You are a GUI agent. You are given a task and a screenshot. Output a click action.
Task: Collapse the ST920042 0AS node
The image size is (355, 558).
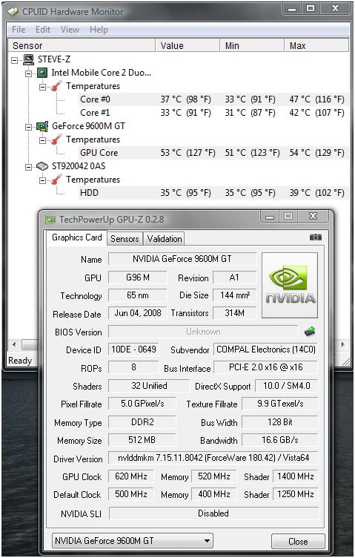coord(28,167)
